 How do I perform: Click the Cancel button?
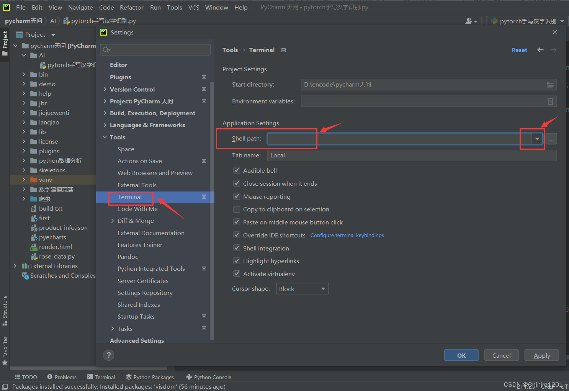pos(502,355)
